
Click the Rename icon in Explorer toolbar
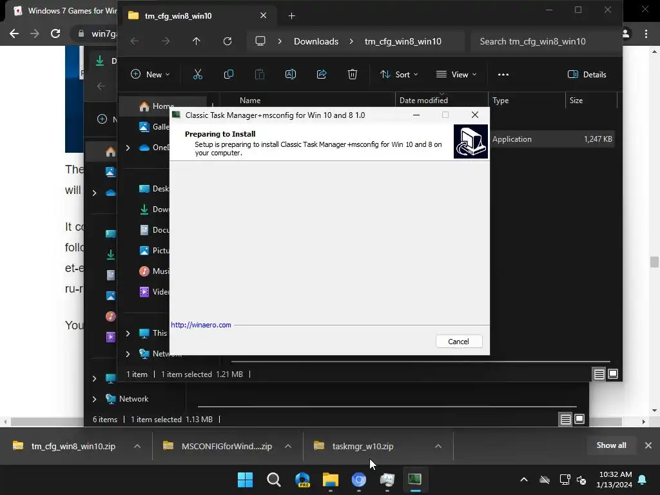point(291,75)
